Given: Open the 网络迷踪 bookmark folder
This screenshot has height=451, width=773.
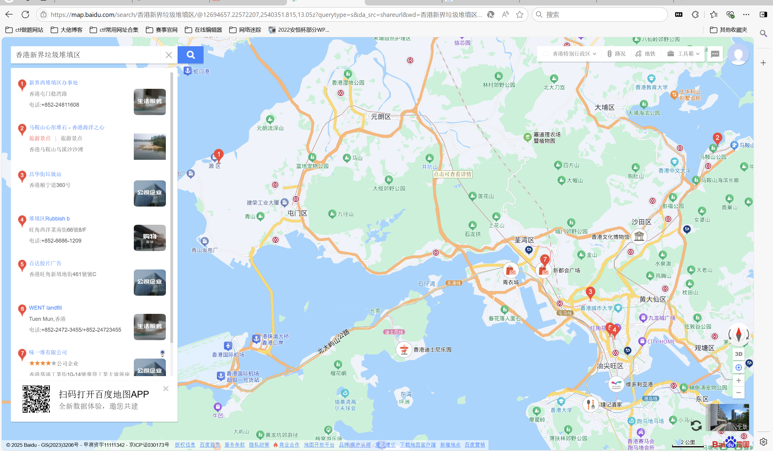Looking at the screenshot, I should (x=245, y=30).
